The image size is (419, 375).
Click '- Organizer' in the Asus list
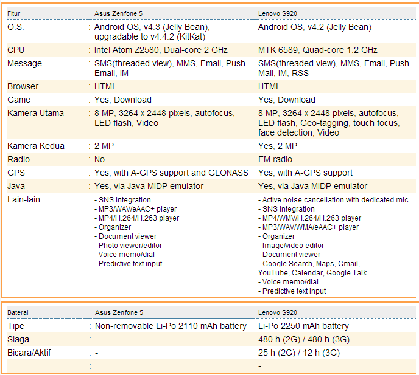coord(113,227)
